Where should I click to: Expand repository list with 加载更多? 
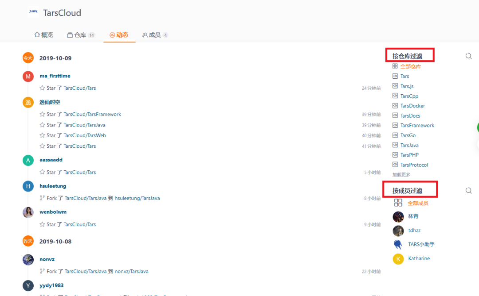(401, 175)
